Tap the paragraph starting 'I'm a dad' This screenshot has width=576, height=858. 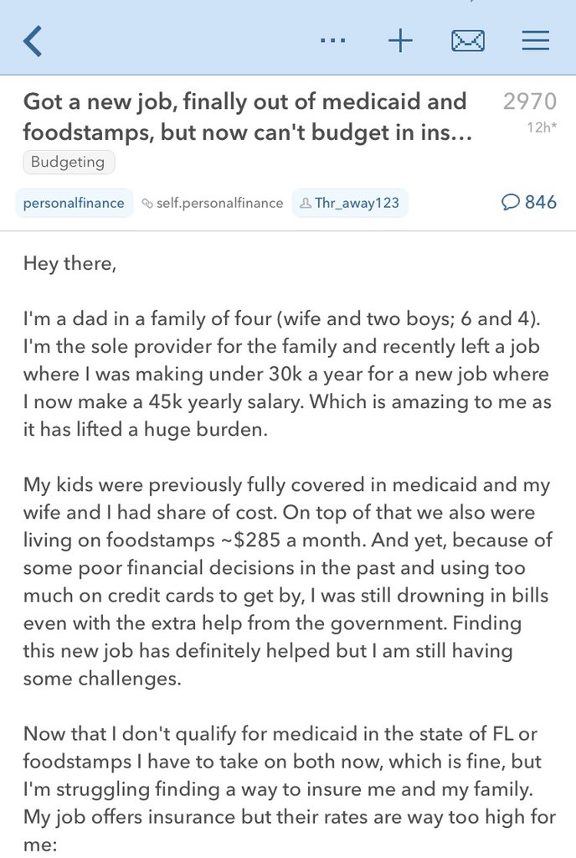(x=287, y=374)
